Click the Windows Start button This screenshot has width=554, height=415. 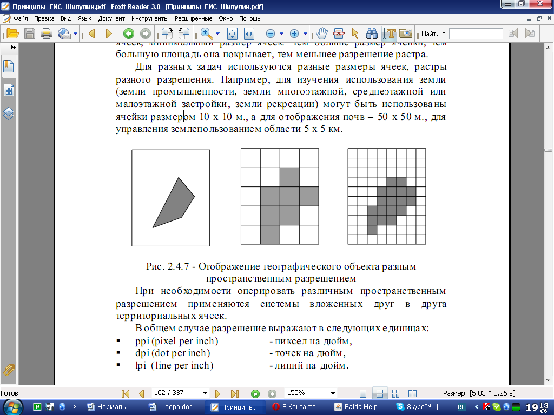pyautogui.click(x=12, y=407)
